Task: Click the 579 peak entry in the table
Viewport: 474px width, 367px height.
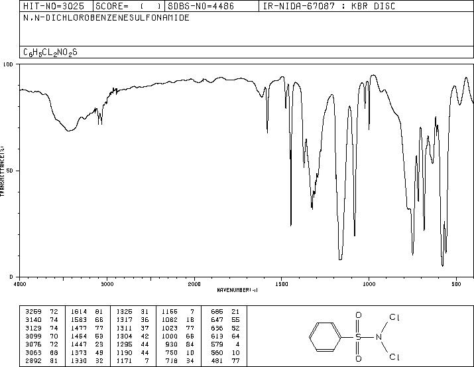Action: [x=225, y=344]
